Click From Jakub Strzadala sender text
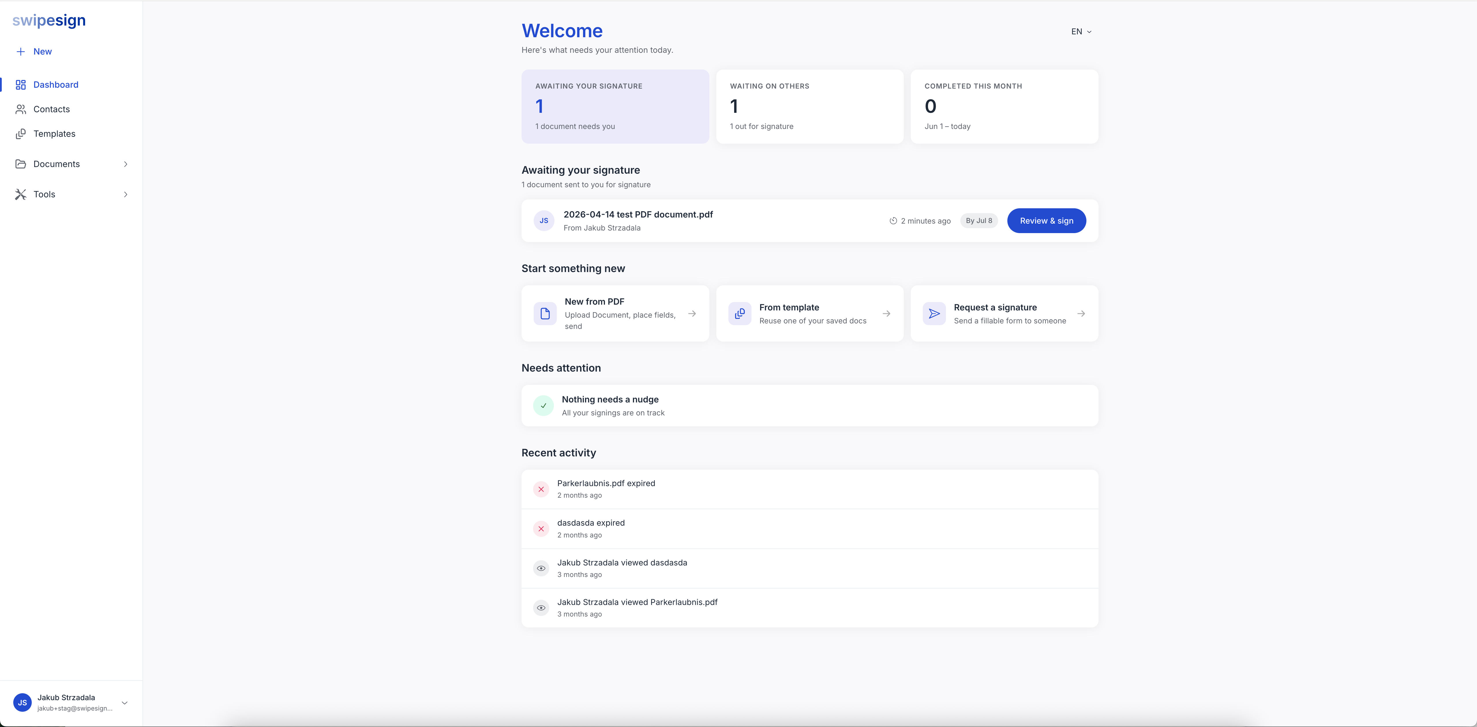1477x727 pixels. pyautogui.click(x=602, y=228)
